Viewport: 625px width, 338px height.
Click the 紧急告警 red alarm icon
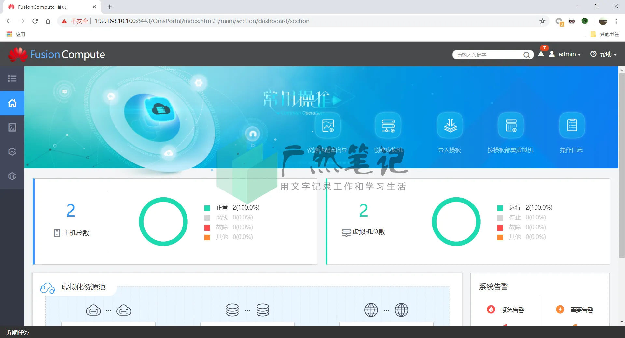pos(491,309)
